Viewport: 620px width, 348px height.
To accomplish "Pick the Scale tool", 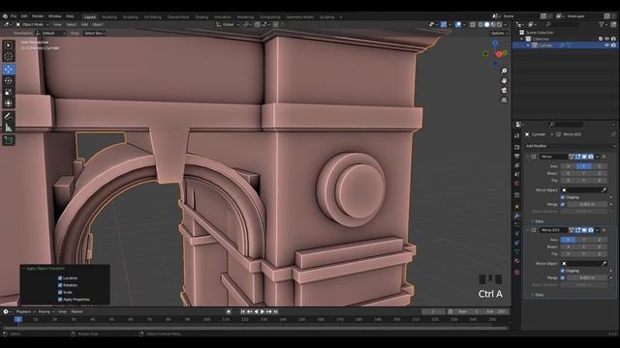I will pos(9,92).
